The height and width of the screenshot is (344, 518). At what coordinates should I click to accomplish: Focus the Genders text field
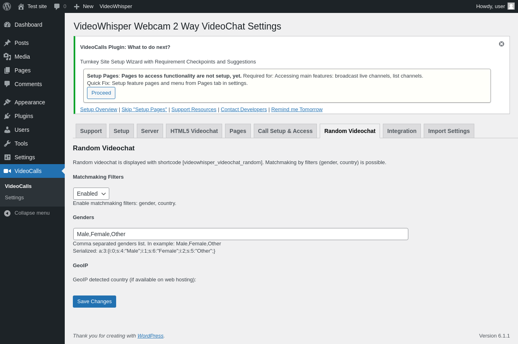(x=240, y=234)
